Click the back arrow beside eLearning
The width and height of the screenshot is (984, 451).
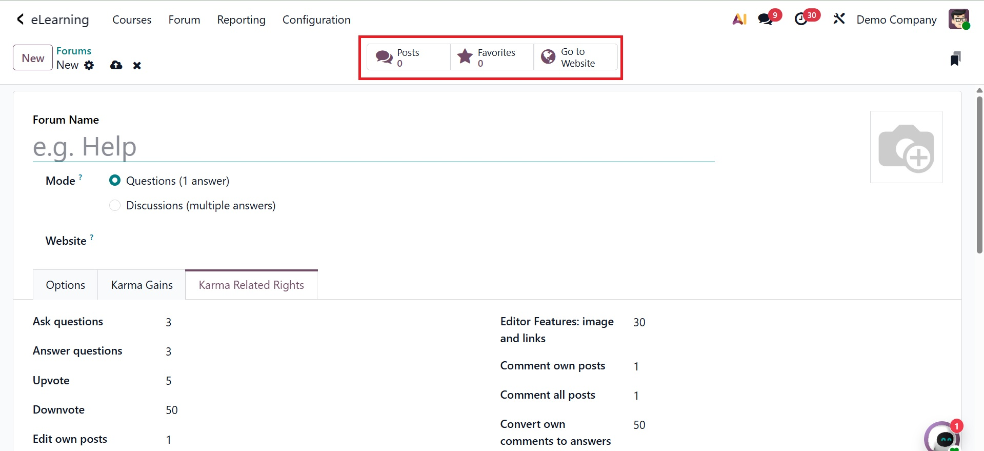[20, 19]
